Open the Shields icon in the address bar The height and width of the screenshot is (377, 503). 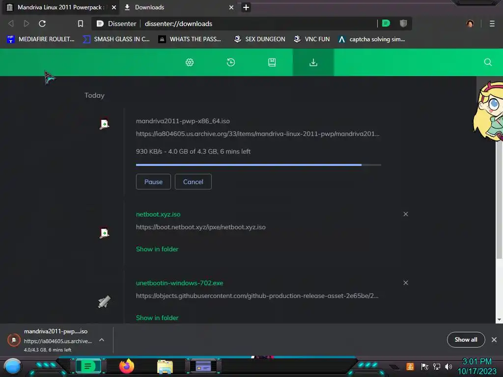click(x=403, y=24)
